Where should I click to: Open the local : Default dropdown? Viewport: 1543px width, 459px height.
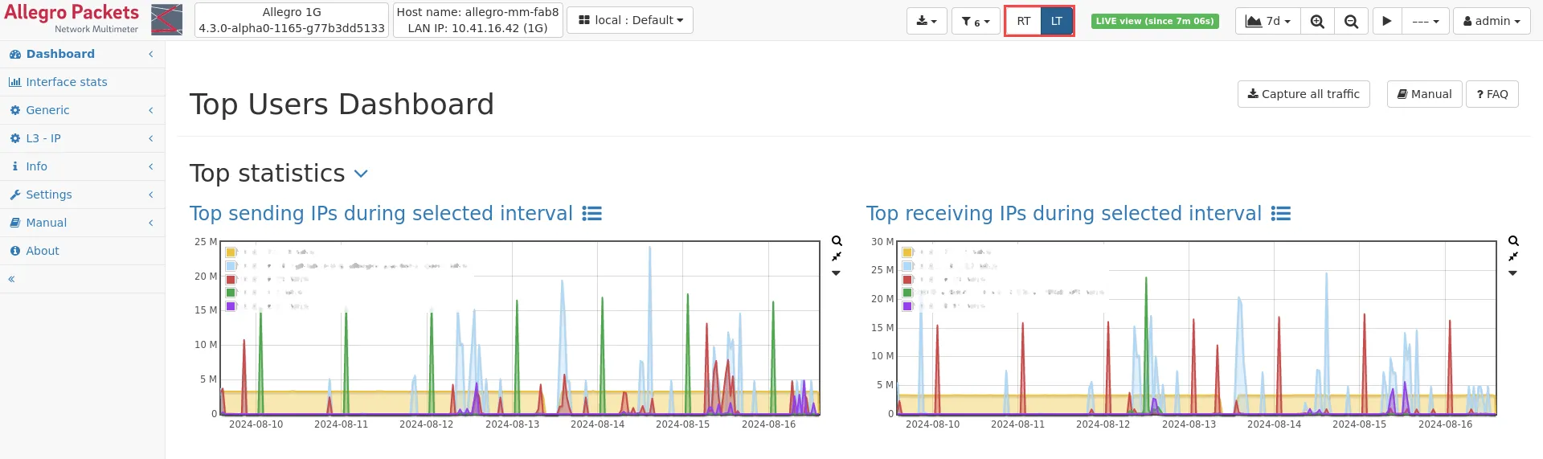click(630, 20)
